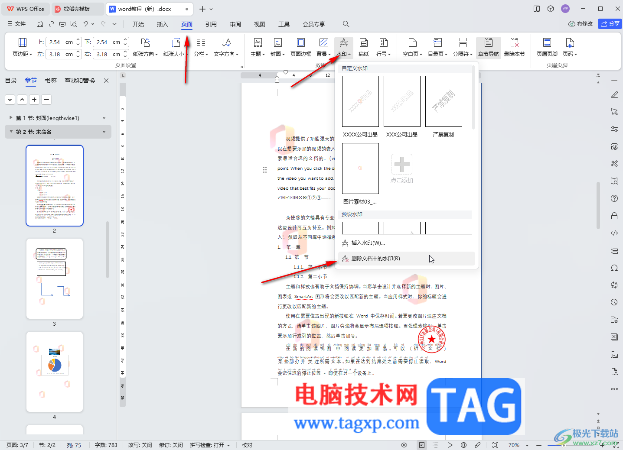The image size is (623, 450).
Task: Click the 有修改 changes status button
Action: [581, 24]
